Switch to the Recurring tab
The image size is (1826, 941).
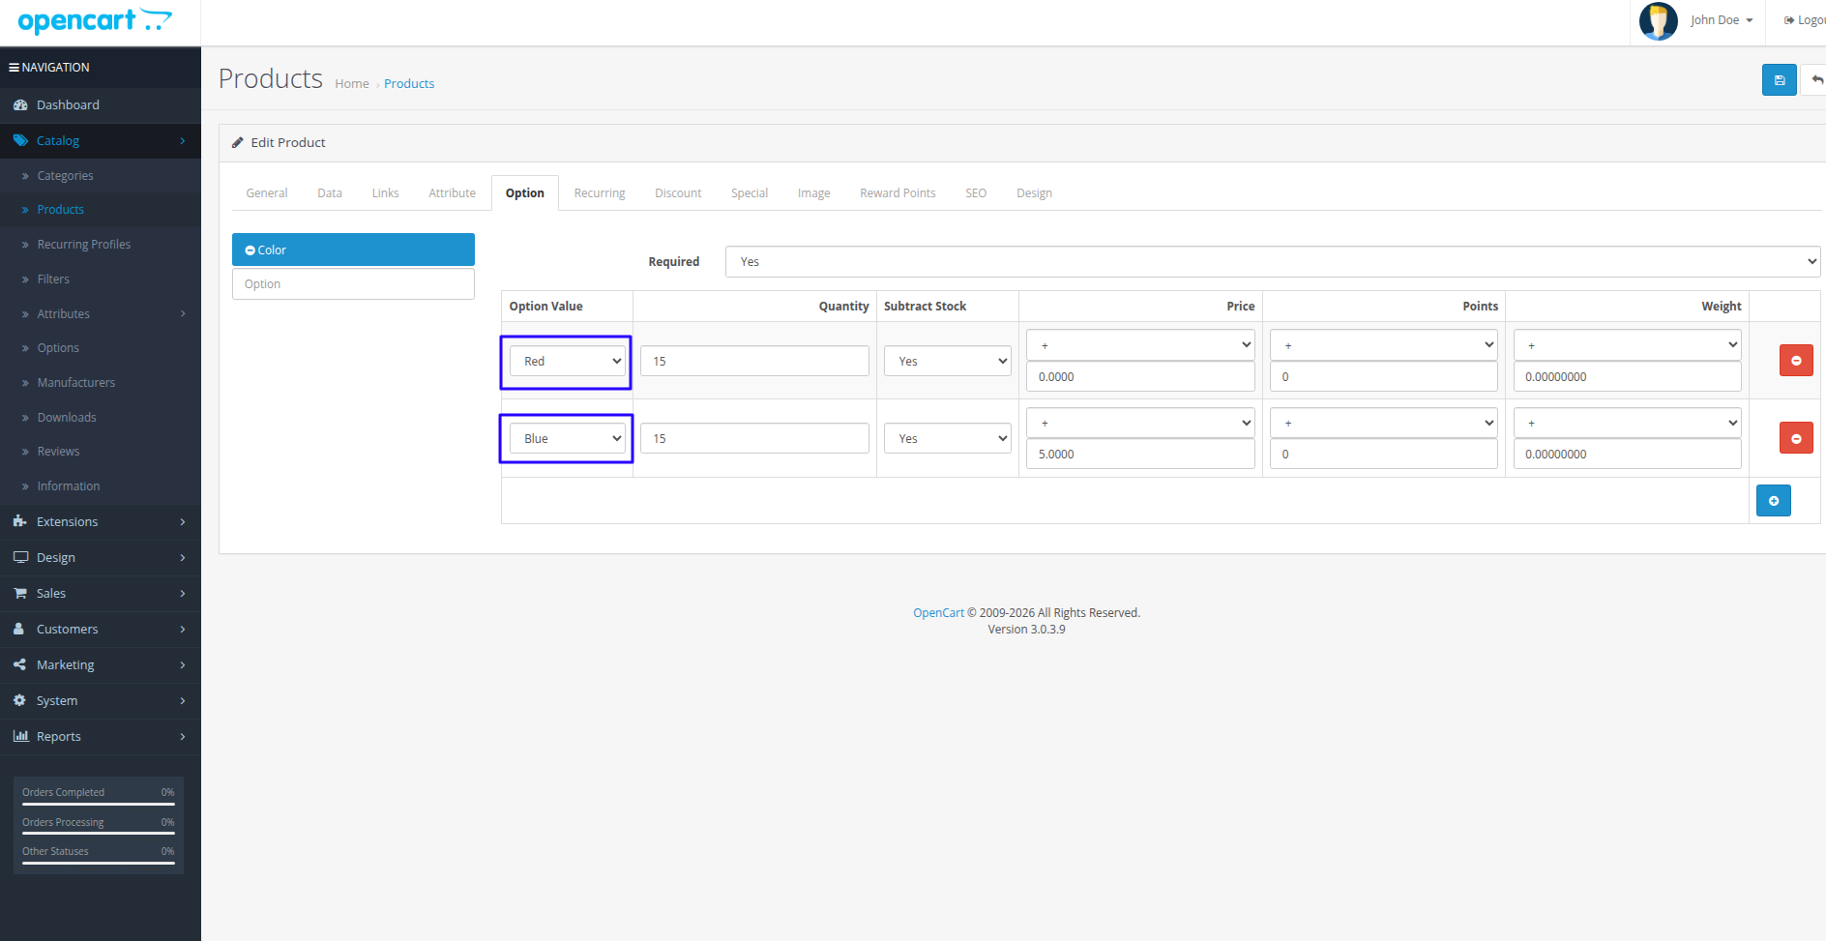(600, 193)
